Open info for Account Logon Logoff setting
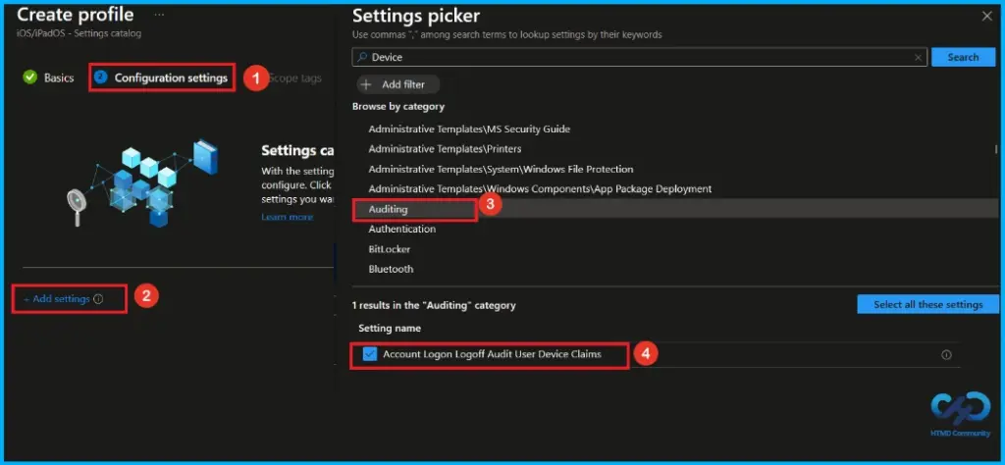Image resolution: width=1005 pixels, height=465 pixels. [x=946, y=355]
